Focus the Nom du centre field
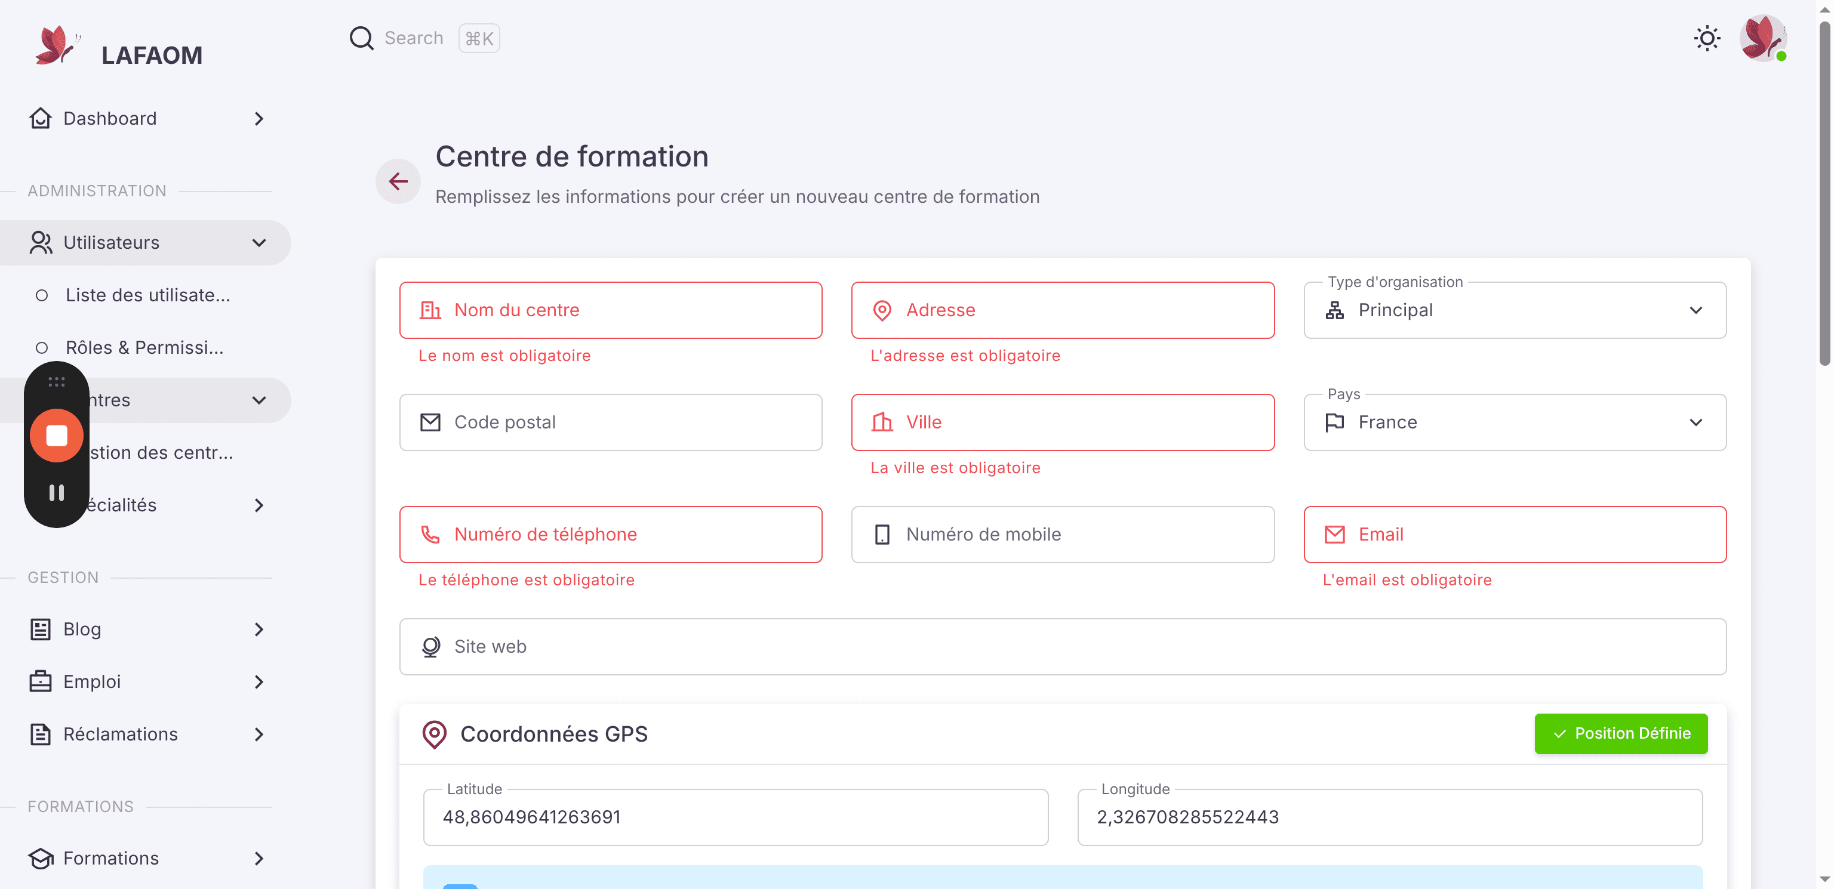The height and width of the screenshot is (889, 1834). pos(611,310)
